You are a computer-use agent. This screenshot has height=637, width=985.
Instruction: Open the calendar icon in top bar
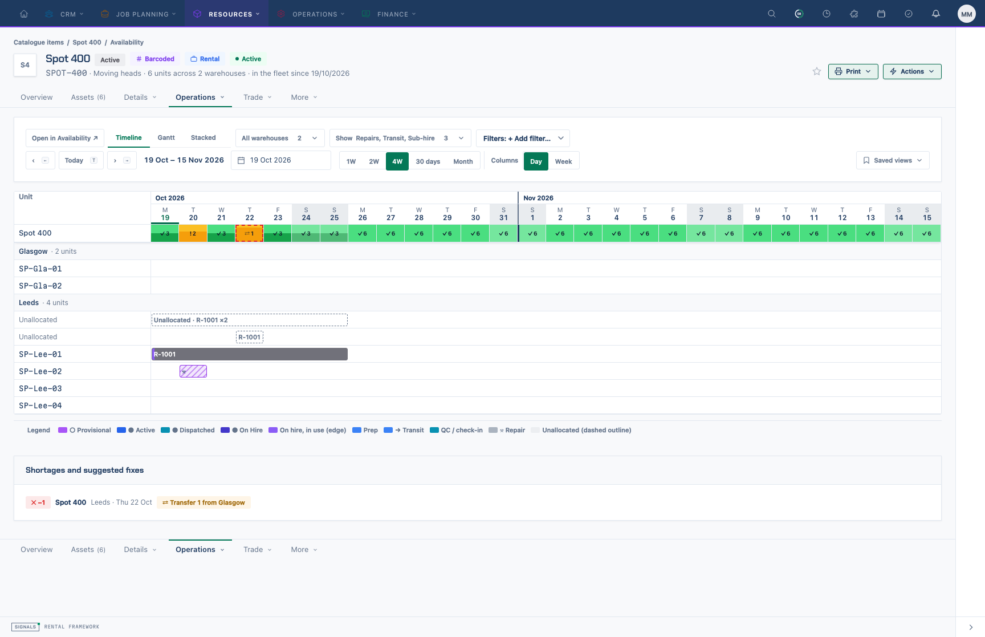881,14
